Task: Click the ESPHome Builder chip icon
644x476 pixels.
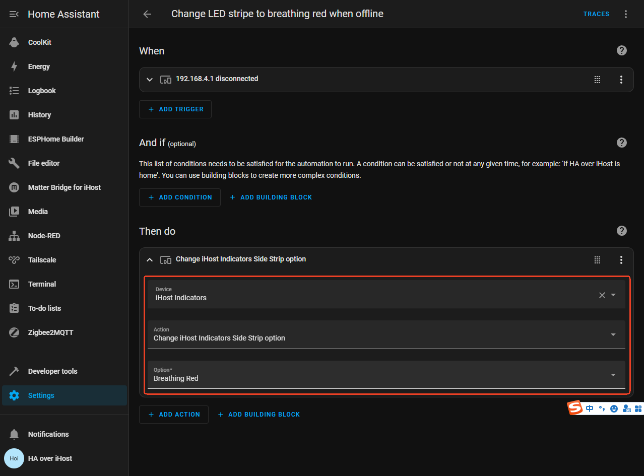Action: click(14, 139)
